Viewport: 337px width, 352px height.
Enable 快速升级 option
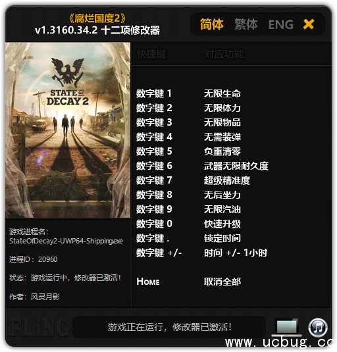222,224
